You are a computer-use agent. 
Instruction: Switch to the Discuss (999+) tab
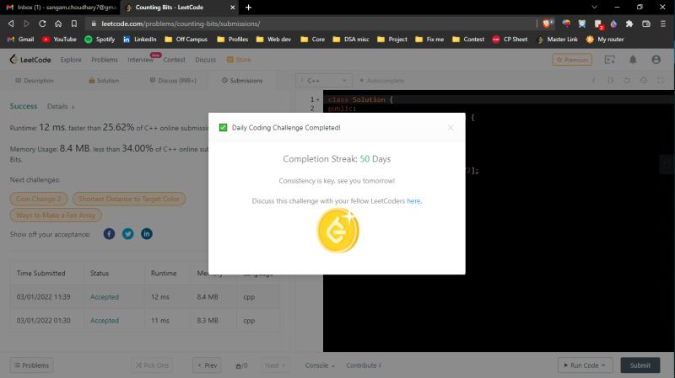[x=174, y=81]
